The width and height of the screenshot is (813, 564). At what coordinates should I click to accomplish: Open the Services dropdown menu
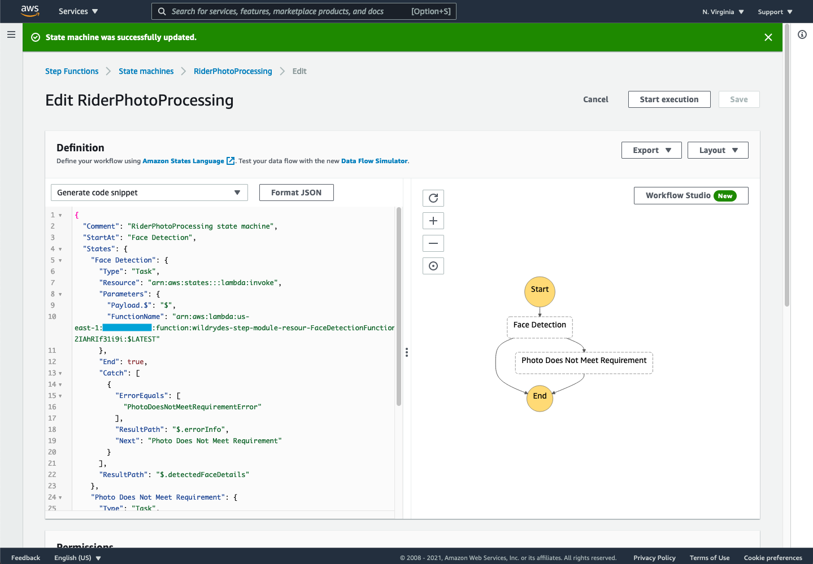[78, 11]
